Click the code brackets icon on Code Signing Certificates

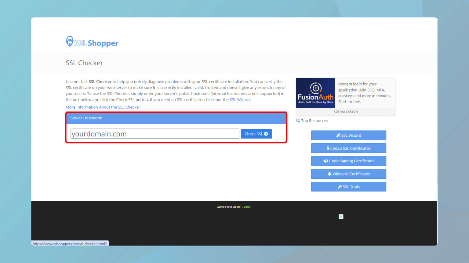pos(325,161)
